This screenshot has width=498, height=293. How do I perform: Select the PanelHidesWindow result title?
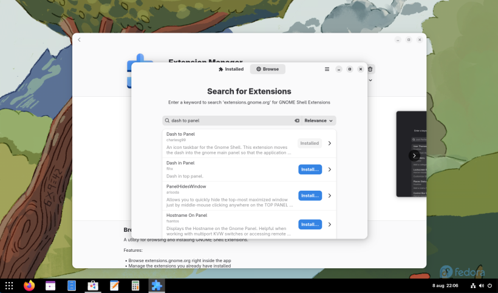click(186, 186)
